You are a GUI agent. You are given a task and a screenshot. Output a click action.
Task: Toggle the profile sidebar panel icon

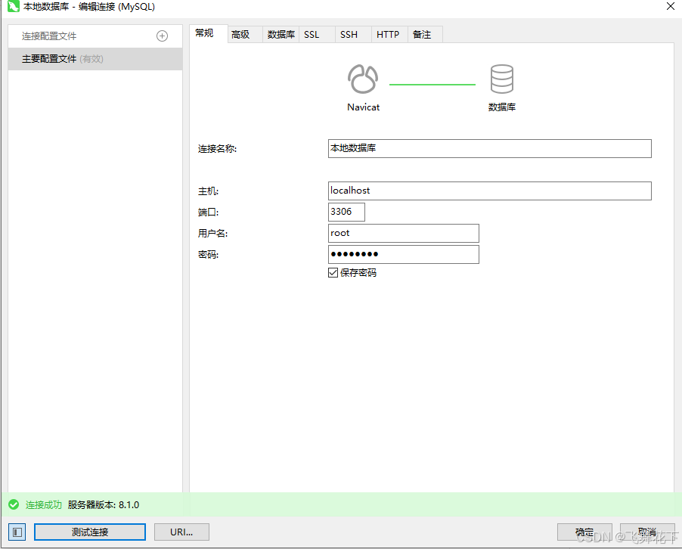17,532
